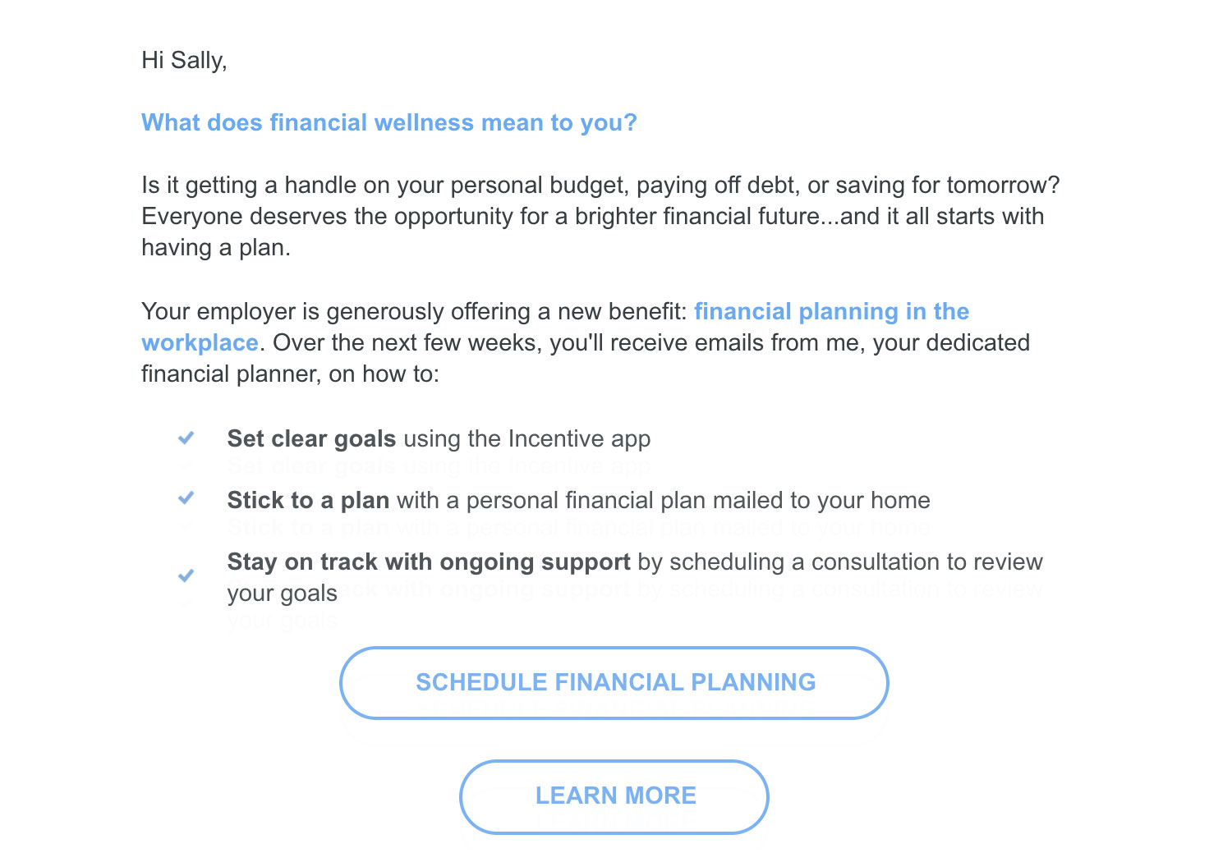Select 'Stay on track with ongoing support' text
Screen dimensions: 1232x862
429,562
